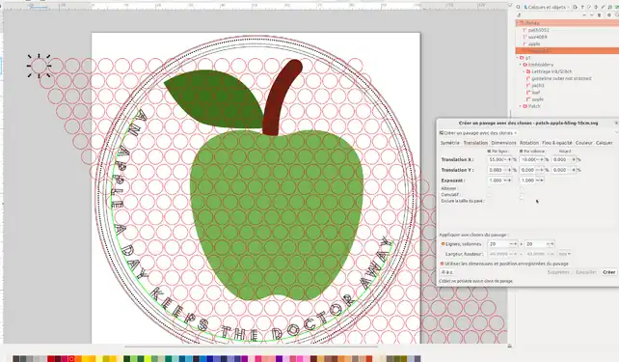Open the Flou & opacité tab
The image size is (619, 362).
557,143
